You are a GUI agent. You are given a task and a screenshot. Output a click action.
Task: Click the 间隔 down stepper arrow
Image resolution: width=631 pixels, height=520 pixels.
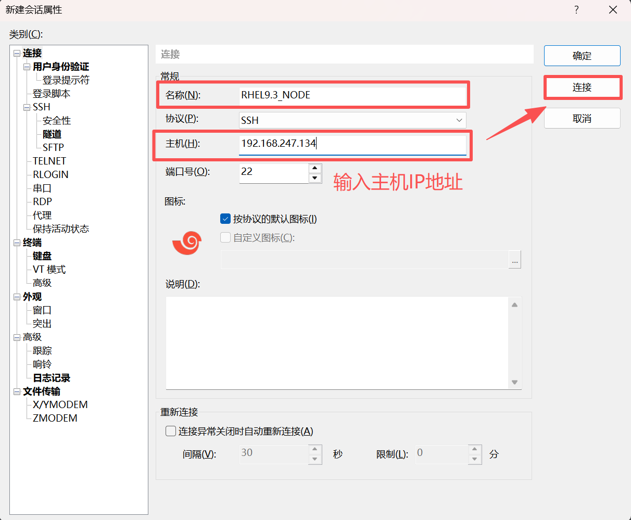pyautogui.click(x=315, y=459)
